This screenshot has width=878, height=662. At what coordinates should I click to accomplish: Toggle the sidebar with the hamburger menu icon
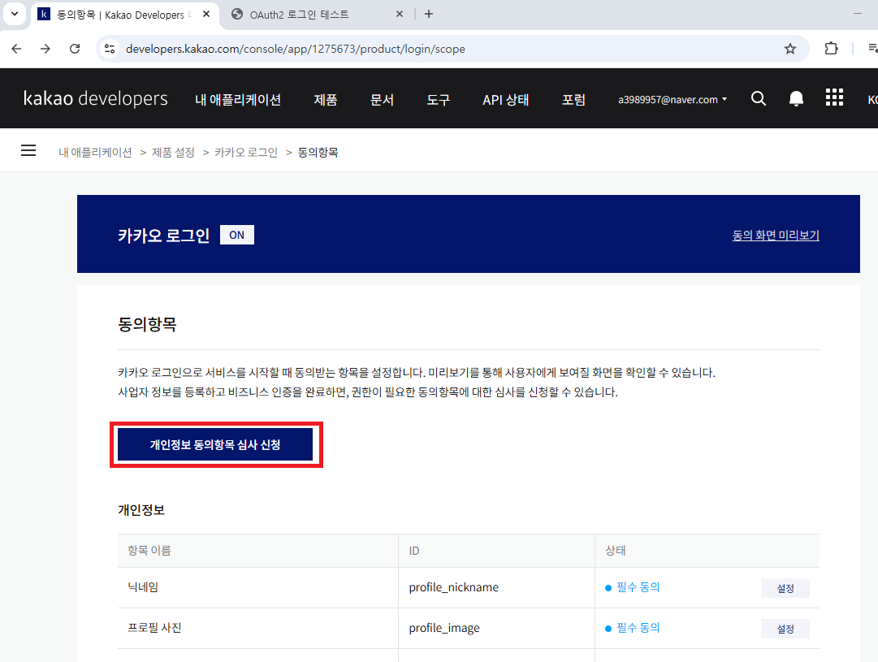pos(28,150)
